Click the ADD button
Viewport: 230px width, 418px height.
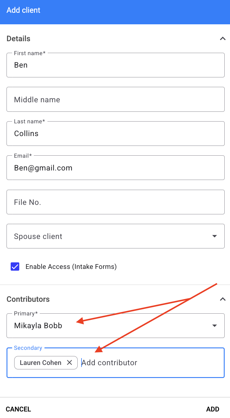click(x=213, y=409)
